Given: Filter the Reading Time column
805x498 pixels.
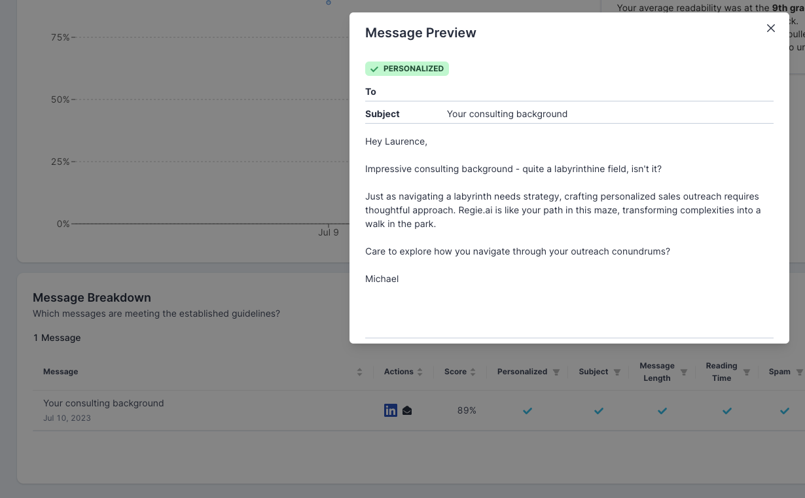Looking at the screenshot, I should point(746,372).
